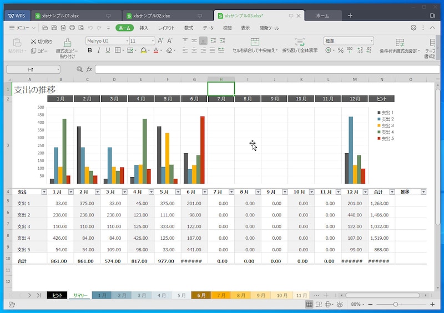
Task: Click the ヒント header button
Action: (381, 99)
